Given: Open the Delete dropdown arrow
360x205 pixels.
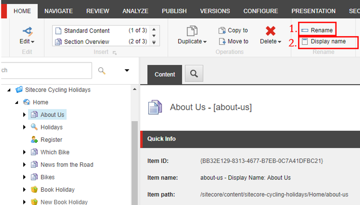Looking at the screenshot, I should coord(280,42).
